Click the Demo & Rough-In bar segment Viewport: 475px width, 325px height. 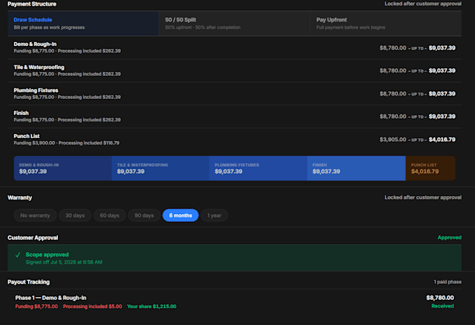63,168
